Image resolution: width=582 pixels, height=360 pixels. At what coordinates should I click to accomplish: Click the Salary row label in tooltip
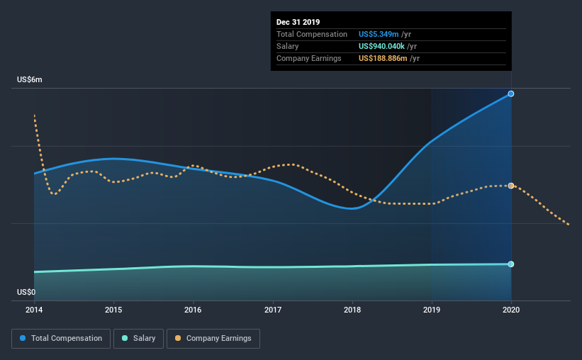(288, 46)
